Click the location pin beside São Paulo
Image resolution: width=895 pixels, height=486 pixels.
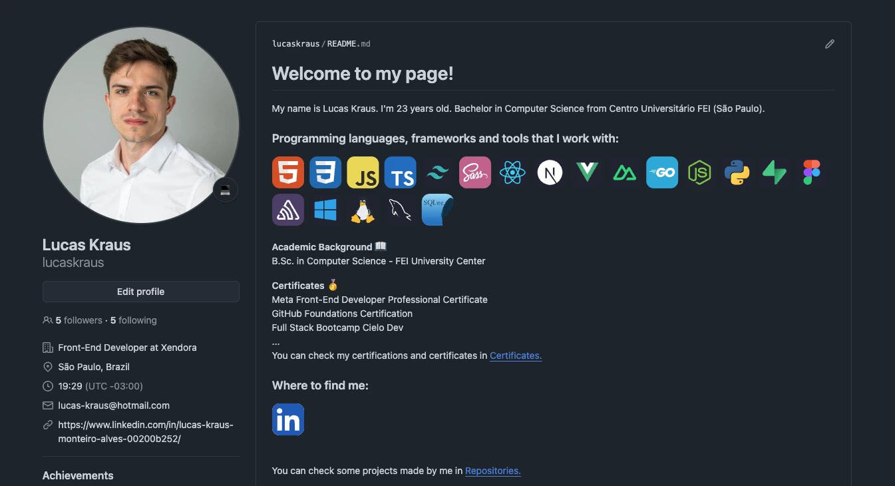pos(47,367)
